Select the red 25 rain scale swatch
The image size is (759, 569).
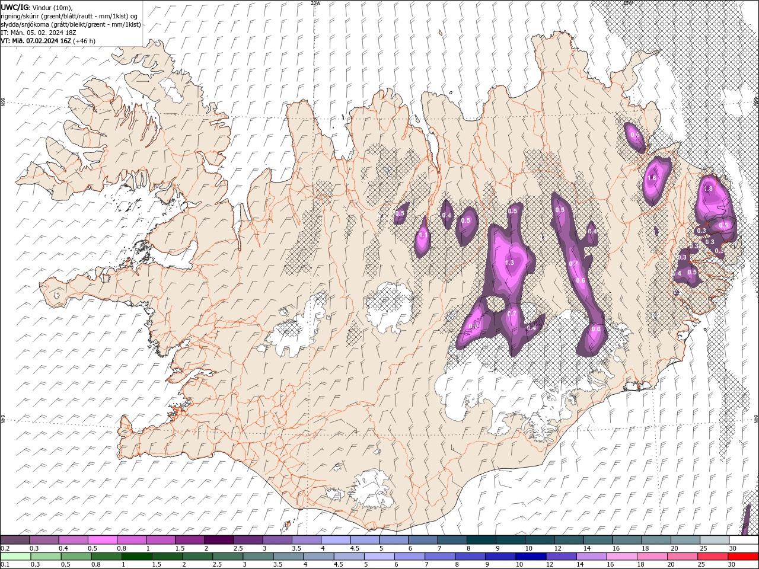point(713,557)
